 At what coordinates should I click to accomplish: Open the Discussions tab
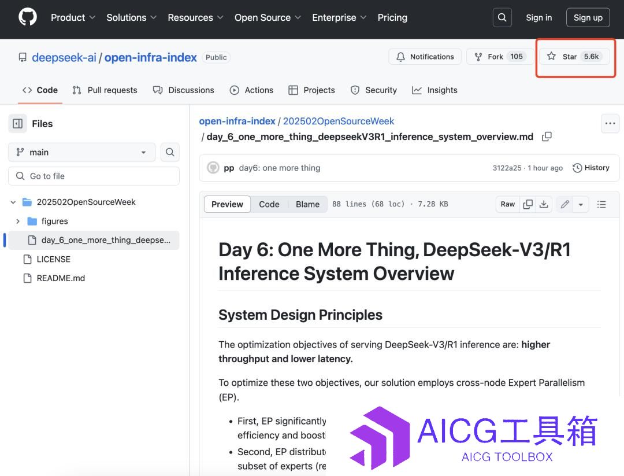pyautogui.click(x=184, y=90)
